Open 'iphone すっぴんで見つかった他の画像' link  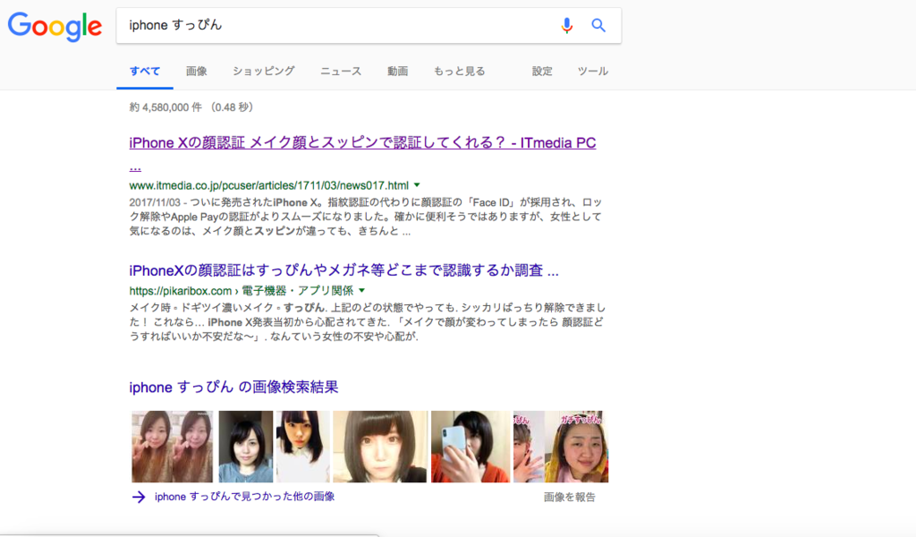[244, 497]
